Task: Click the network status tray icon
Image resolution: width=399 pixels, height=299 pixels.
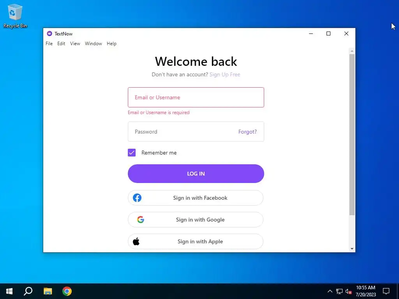Action: point(339,291)
